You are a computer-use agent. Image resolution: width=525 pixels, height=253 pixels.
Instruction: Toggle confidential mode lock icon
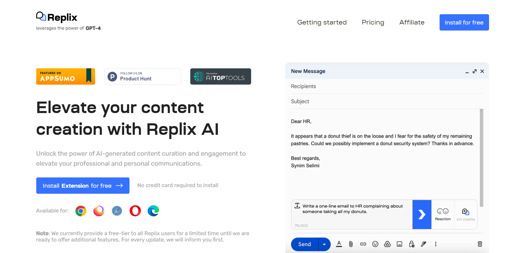point(411,244)
